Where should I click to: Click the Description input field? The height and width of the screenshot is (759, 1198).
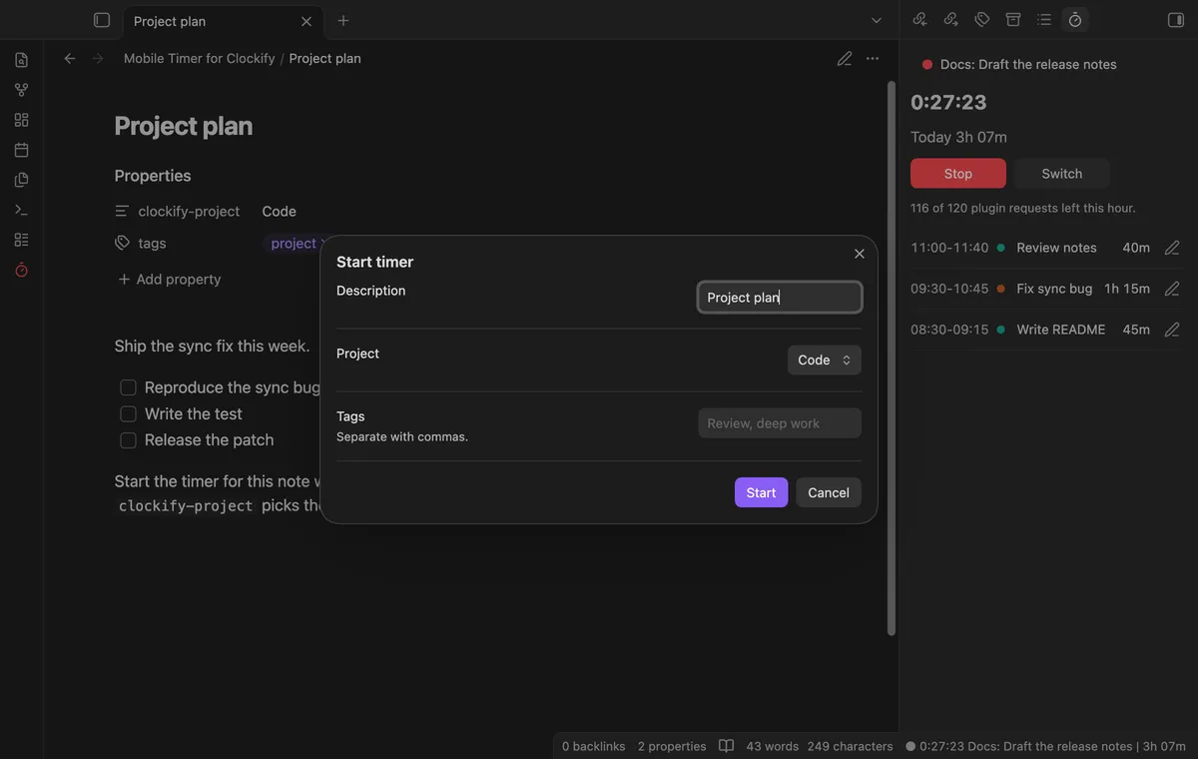[x=780, y=298]
